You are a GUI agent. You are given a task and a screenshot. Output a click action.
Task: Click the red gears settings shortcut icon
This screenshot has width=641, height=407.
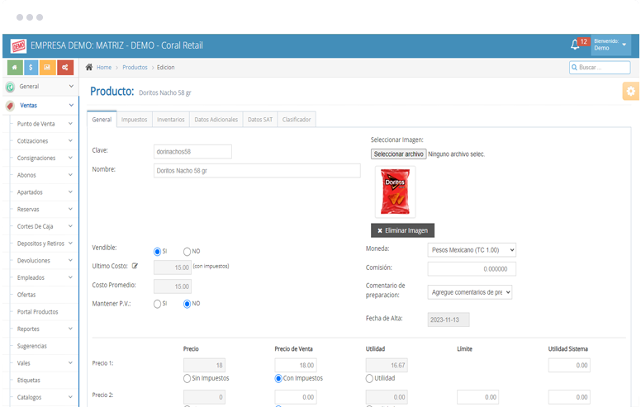(x=65, y=68)
